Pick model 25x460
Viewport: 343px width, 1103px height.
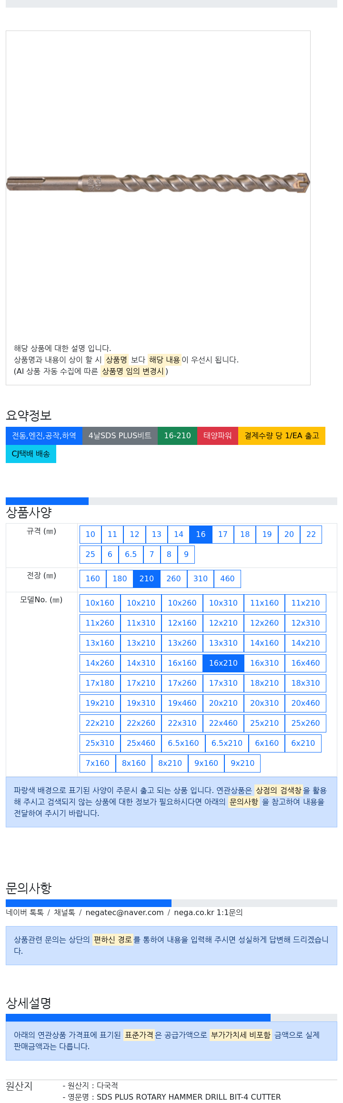point(141,743)
